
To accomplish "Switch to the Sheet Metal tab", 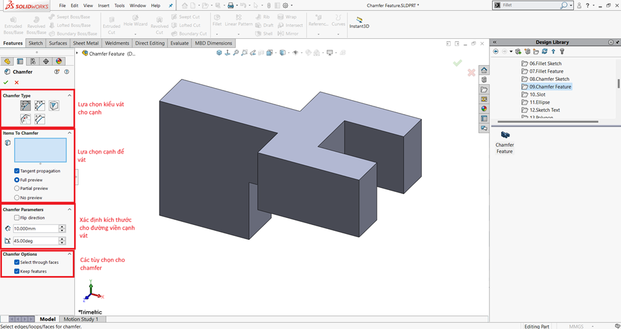I will 86,43.
